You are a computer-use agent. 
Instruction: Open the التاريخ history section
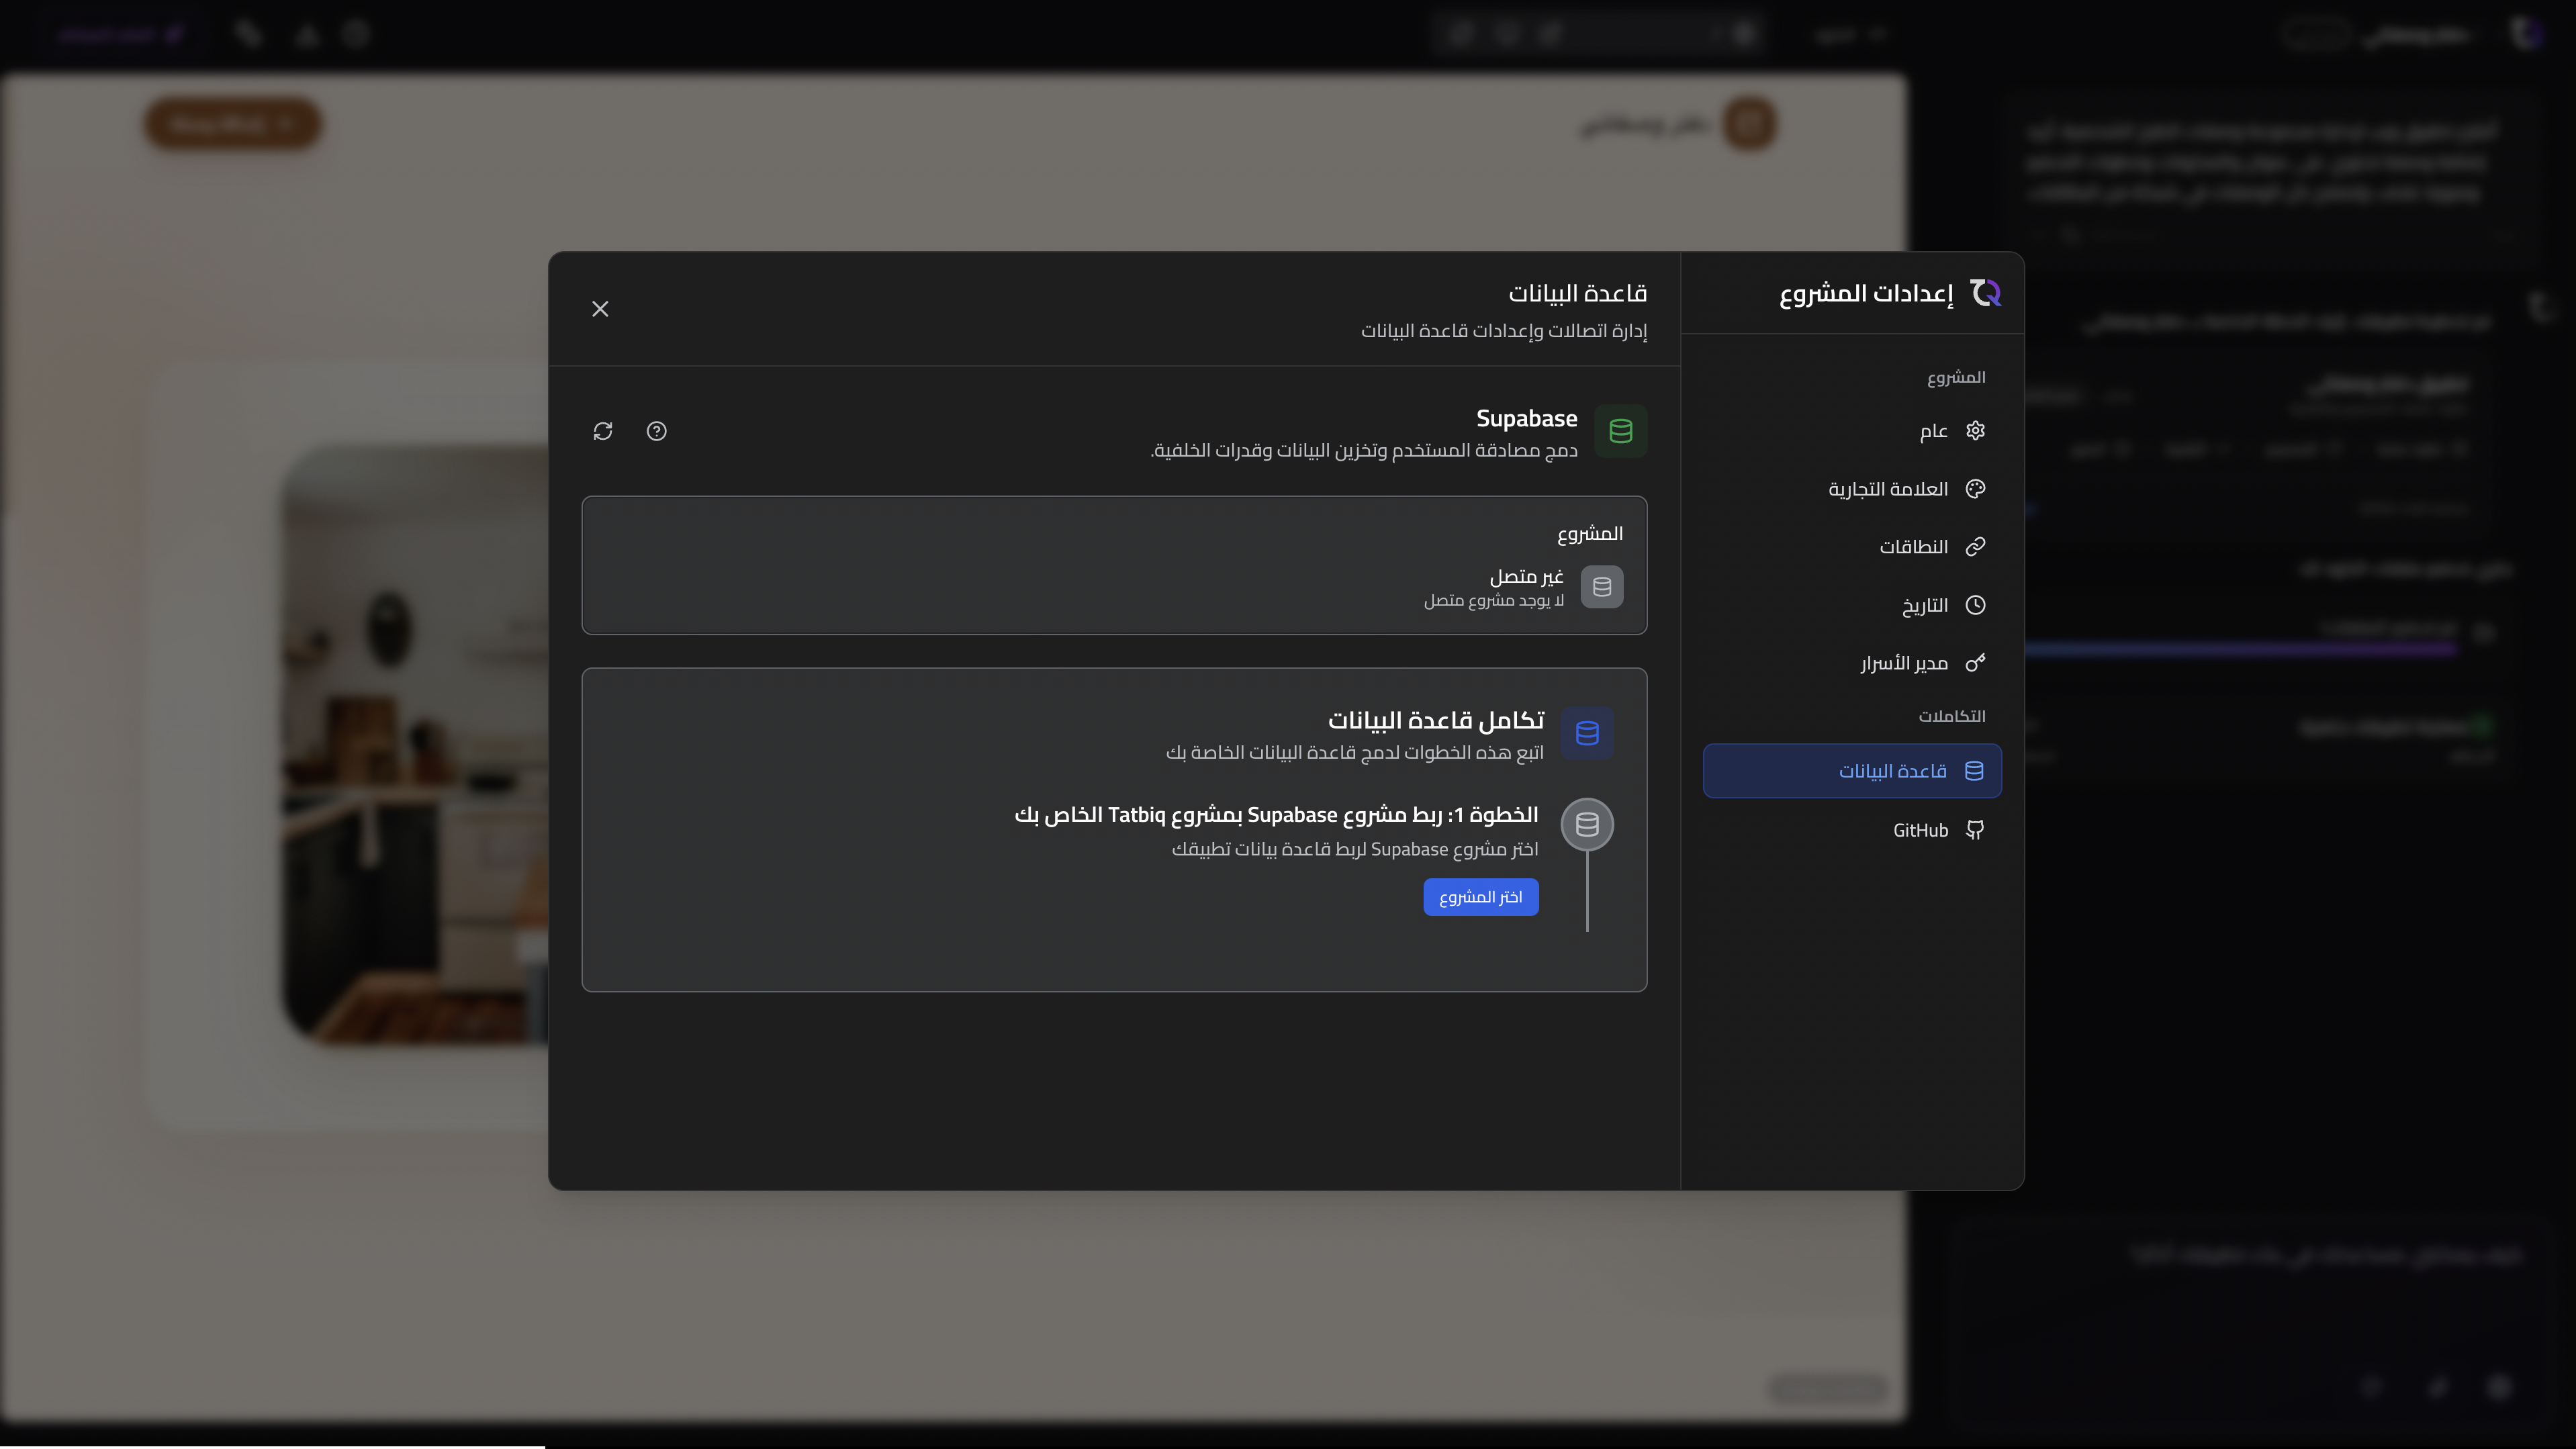(1852, 605)
